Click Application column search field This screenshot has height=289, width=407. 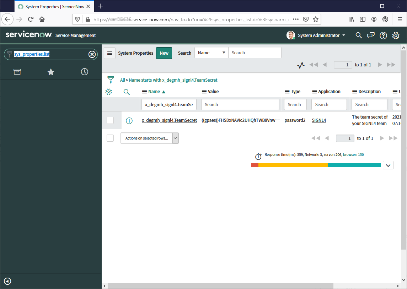tap(329, 104)
